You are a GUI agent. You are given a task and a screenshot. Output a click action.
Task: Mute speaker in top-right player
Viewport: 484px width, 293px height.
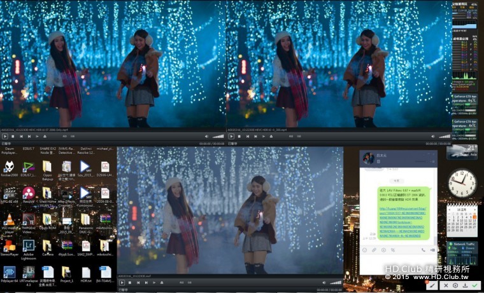(433, 136)
